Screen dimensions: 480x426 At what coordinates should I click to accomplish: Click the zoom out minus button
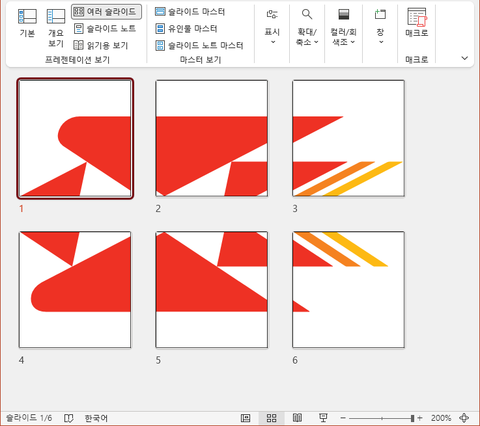(343, 418)
